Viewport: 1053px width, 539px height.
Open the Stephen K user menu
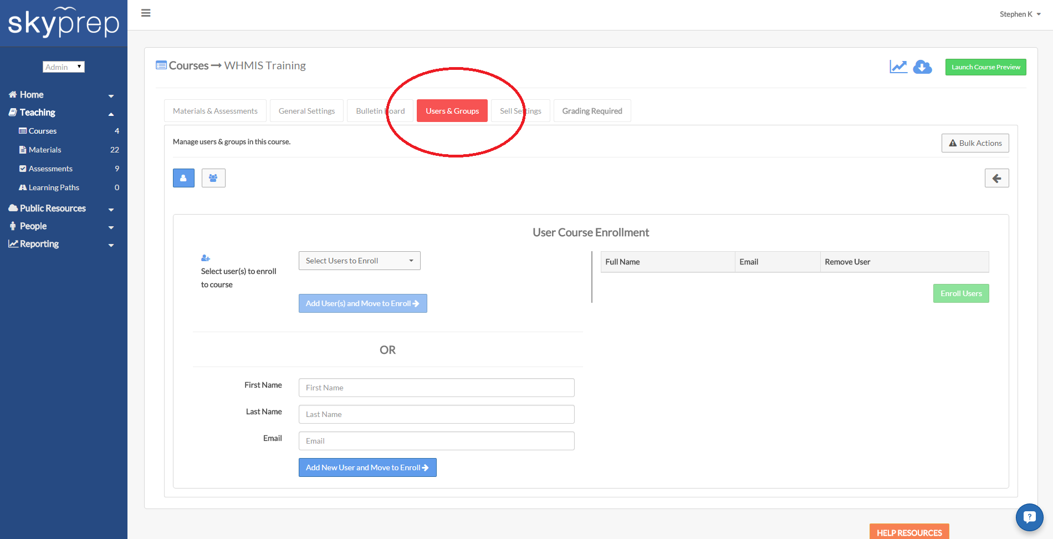[1020, 14]
